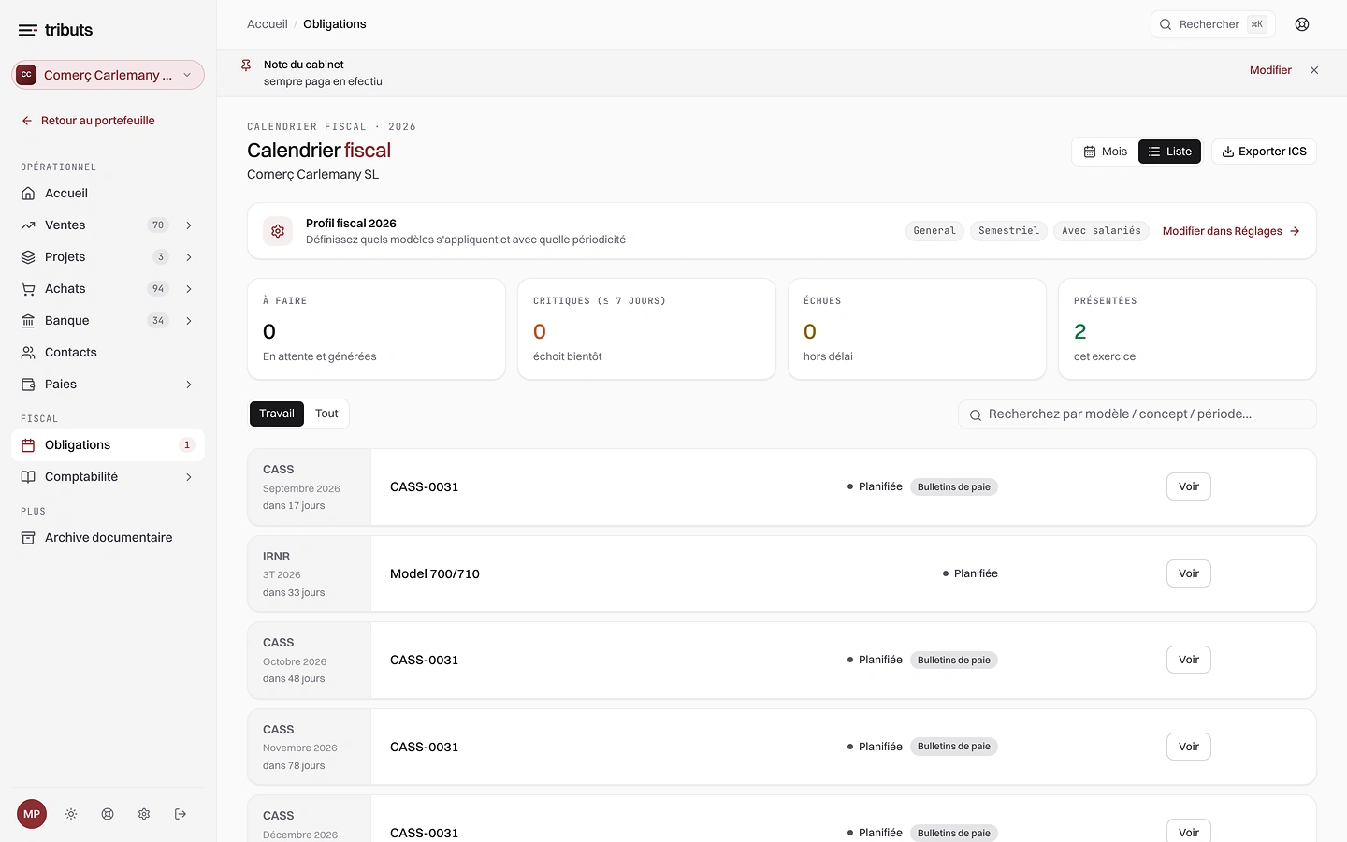Viewport: 1347px width, 842px height.
Task: Switch theme using the sun icon
Action: [x=71, y=814]
